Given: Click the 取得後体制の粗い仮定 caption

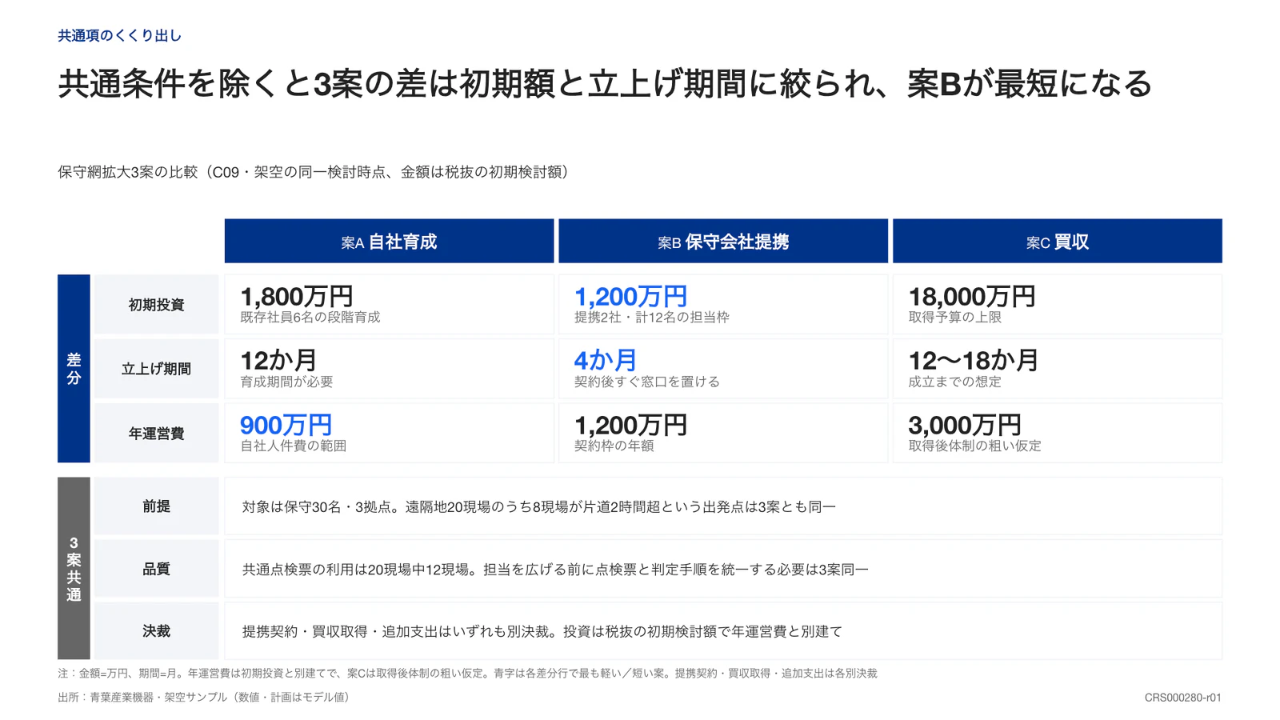Looking at the screenshot, I should tap(975, 446).
